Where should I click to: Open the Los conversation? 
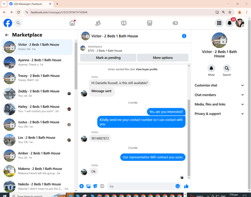pyautogui.click(x=37, y=140)
